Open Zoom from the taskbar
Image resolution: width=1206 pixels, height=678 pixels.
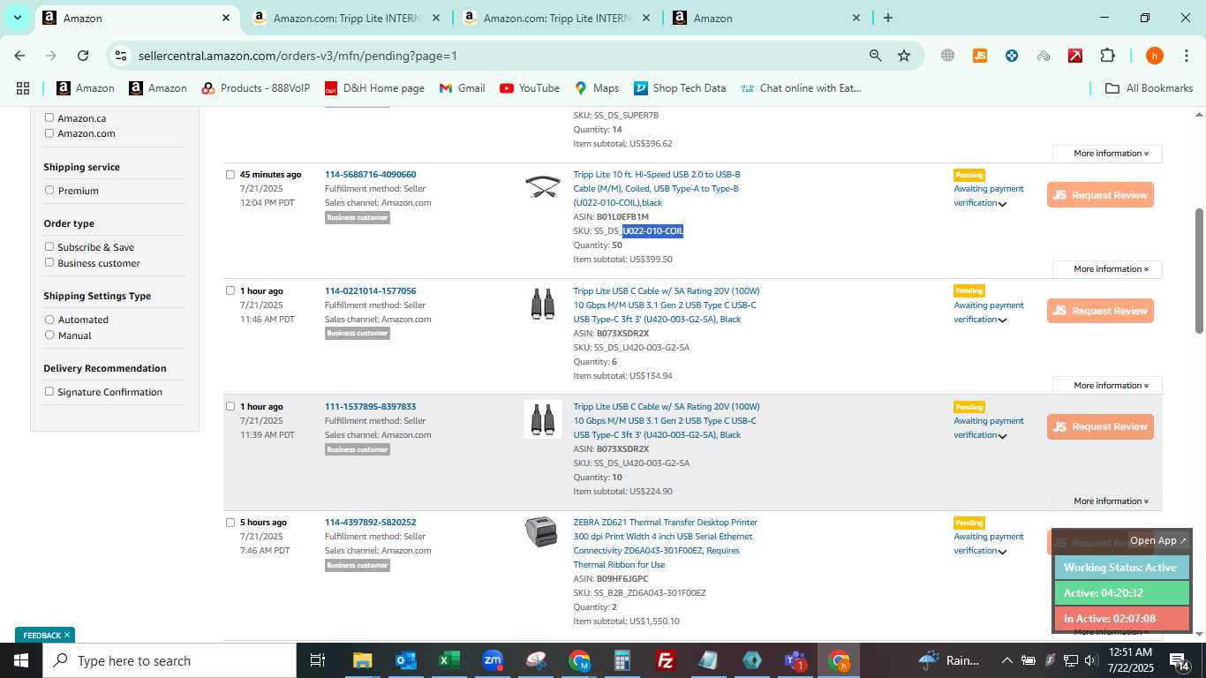[x=493, y=660]
